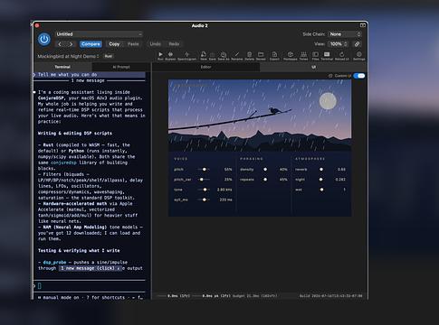
Task: Switch to the Terminal tab
Action: (x=62, y=67)
